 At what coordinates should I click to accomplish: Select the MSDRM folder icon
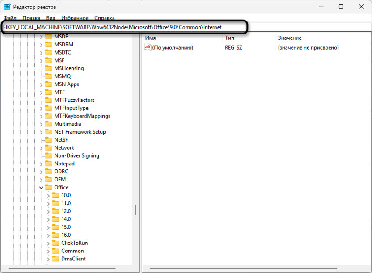click(48, 44)
